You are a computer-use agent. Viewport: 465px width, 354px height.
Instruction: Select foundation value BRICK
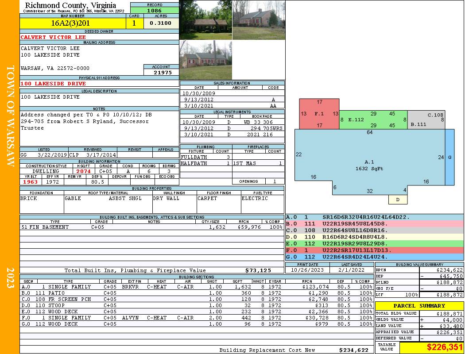29,198
